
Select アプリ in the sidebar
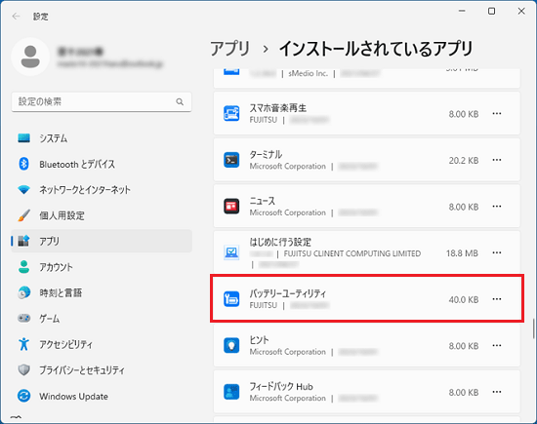coord(102,241)
